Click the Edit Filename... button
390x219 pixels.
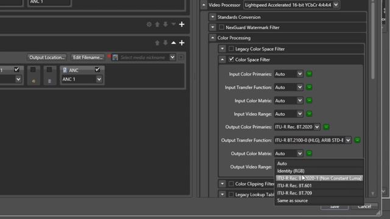[x=88, y=57]
